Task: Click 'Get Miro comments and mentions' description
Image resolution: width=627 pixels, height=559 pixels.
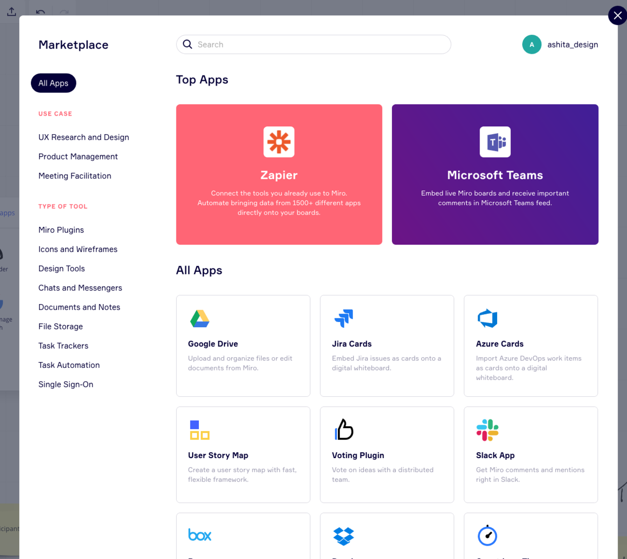Action: tap(530, 475)
